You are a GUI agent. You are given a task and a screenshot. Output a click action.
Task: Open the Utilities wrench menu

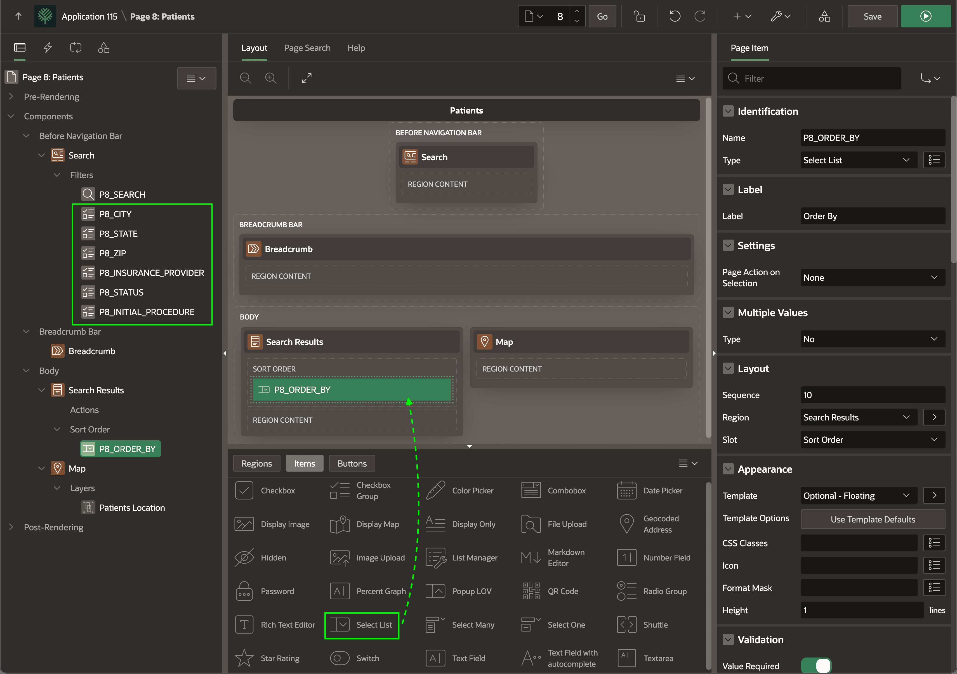coord(780,16)
